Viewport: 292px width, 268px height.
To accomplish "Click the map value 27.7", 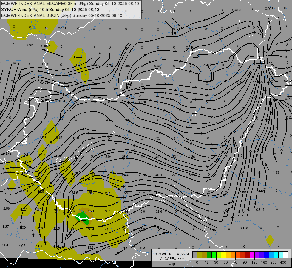I will tap(107, 248).
